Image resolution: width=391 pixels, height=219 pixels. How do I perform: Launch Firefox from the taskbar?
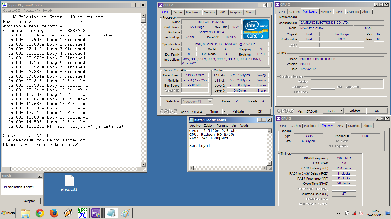tap(54, 213)
